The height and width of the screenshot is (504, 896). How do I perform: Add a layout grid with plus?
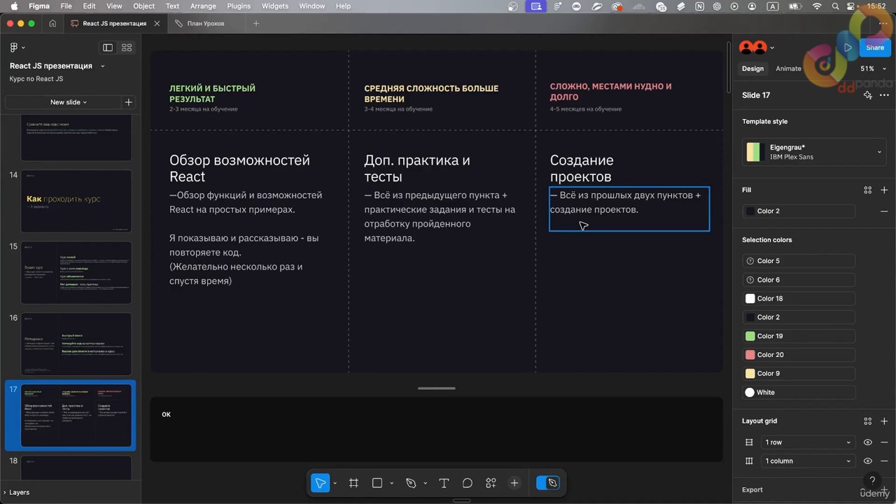point(884,421)
